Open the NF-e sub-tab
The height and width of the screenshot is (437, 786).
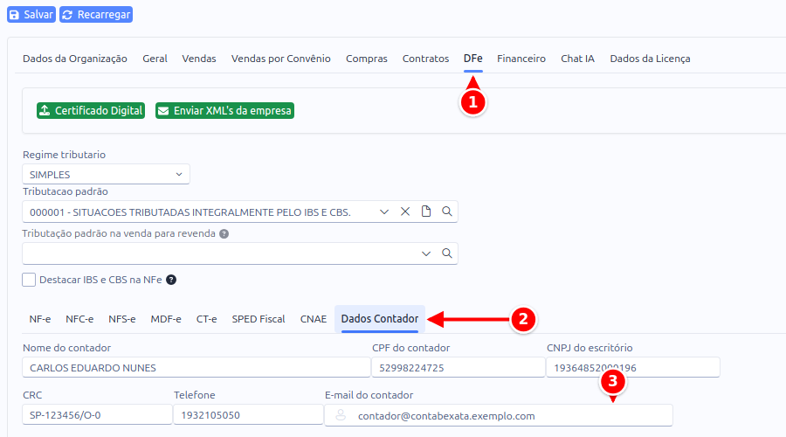pyautogui.click(x=40, y=319)
